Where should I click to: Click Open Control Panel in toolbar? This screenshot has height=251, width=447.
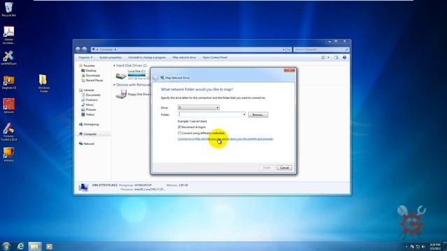214,57
